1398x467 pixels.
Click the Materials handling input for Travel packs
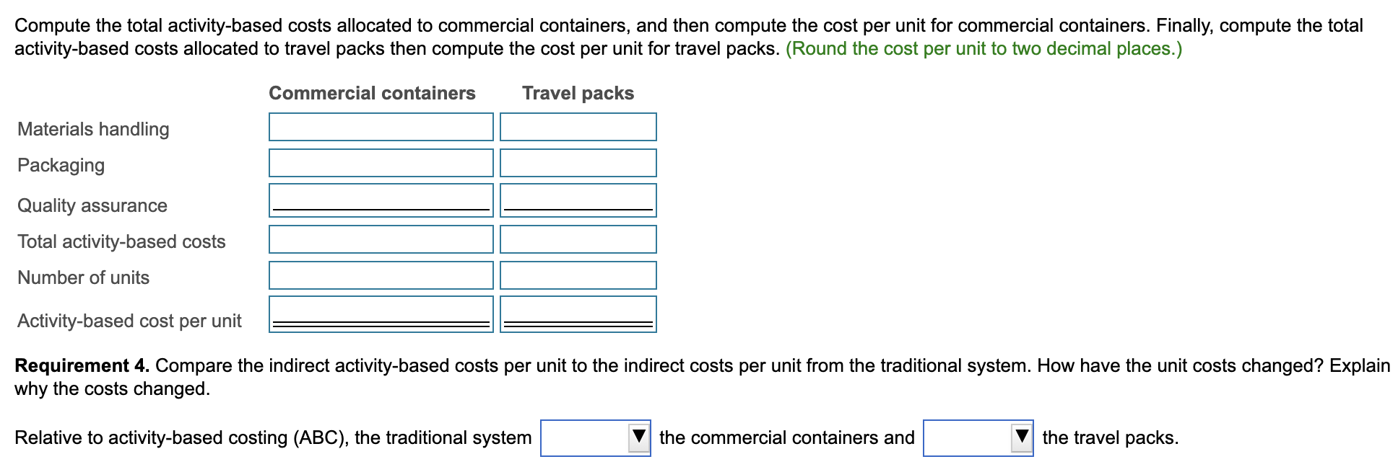578,127
